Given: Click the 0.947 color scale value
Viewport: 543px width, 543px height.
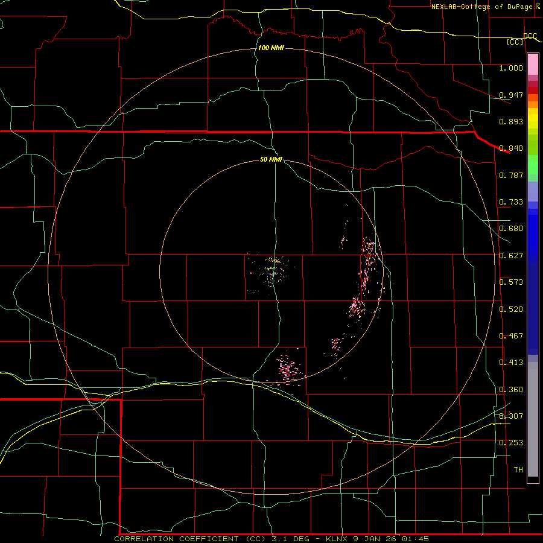Looking at the screenshot, I should click(x=511, y=95).
